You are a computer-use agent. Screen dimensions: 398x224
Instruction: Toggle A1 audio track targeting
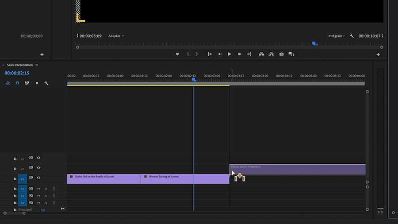point(23,189)
